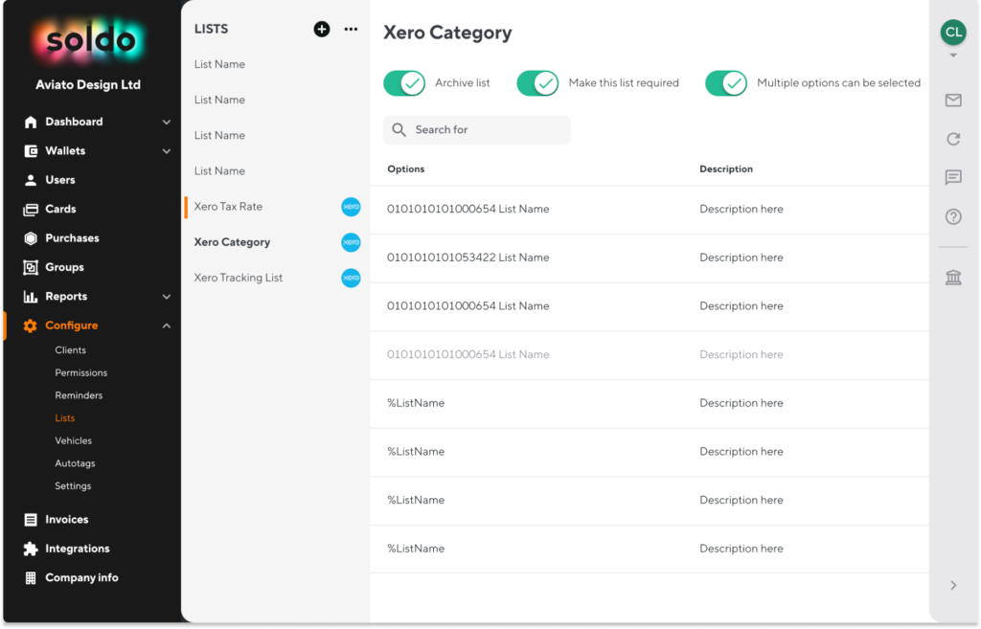The height and width of the screenshot is (629, 981).
Task: Click the bank building icon
Action: click(953, 277)
